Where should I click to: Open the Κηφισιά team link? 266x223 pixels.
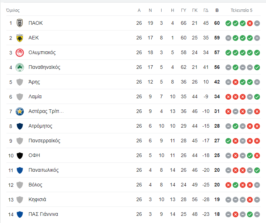click(37, 200)
